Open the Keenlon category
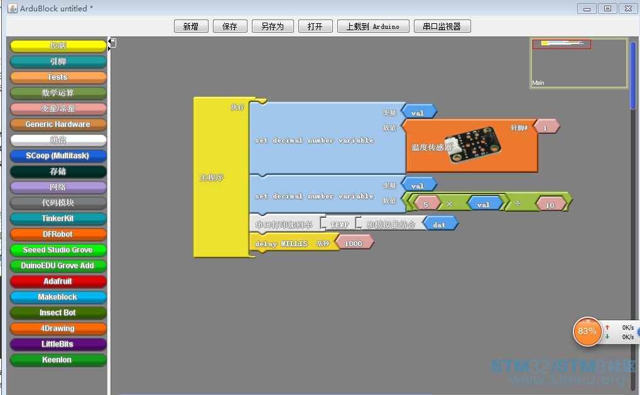The height and width of the screenshot is (395, 640). click(x=58, y=360)
